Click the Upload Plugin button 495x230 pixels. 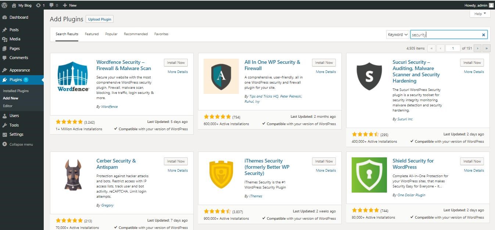(99, 19)
